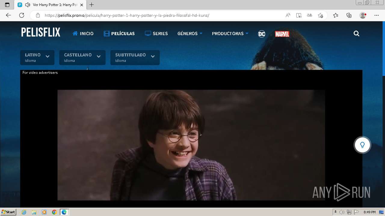Open the DC logo category
This screenshot has width=385, height=216.
click(x=262, y=34)
